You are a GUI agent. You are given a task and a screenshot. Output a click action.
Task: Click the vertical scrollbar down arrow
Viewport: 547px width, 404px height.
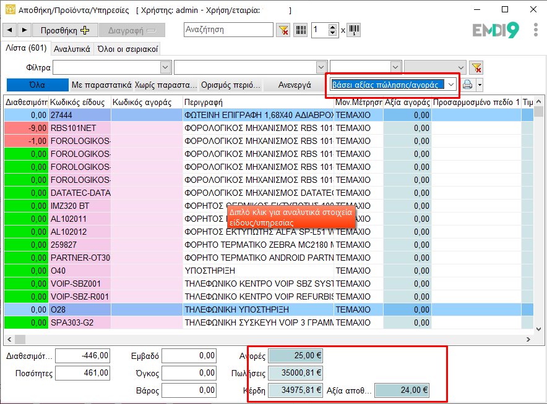(x=538, y=329)
